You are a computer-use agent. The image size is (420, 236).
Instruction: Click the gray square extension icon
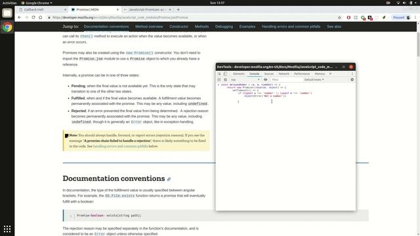click(x=356, y=18)
